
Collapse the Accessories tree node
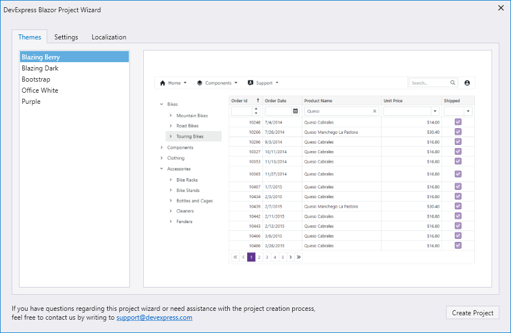pyautogui.click(x=162, y=169)
